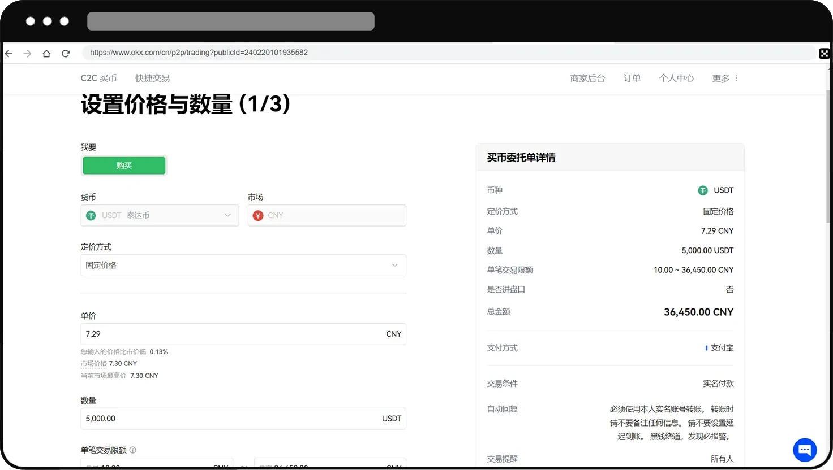
Task: Reload the page with the refresh icon
Action: [66, 53]
